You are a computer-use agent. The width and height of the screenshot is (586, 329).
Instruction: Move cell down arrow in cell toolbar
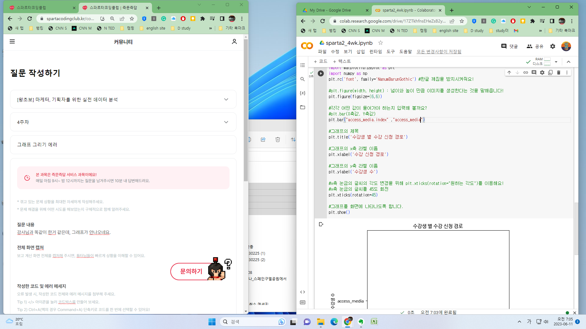[517, 73]
